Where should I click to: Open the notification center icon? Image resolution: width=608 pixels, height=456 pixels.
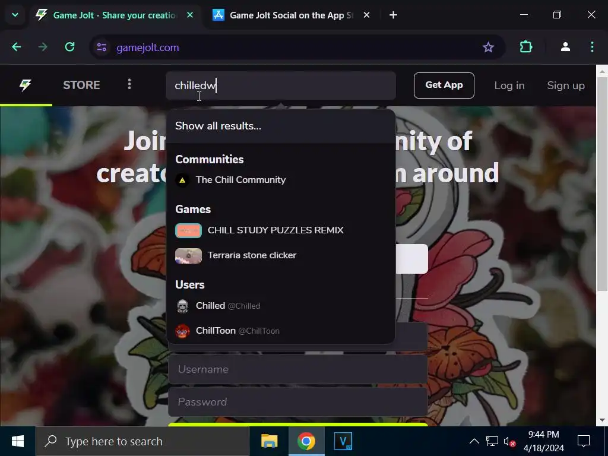tap(584, 441)
